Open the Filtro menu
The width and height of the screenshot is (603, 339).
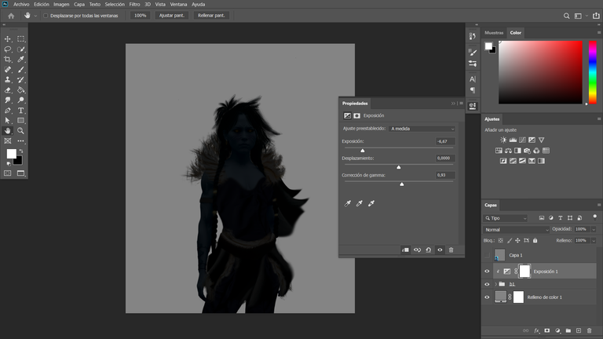[134, 4]
